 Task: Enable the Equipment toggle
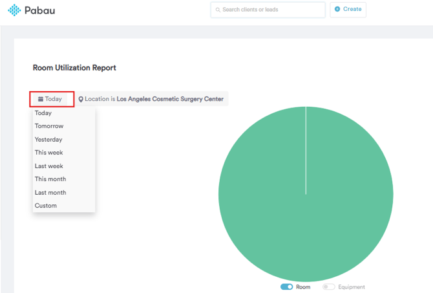[x=328, y=287]
